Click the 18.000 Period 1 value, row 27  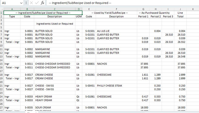click(143, 107)
